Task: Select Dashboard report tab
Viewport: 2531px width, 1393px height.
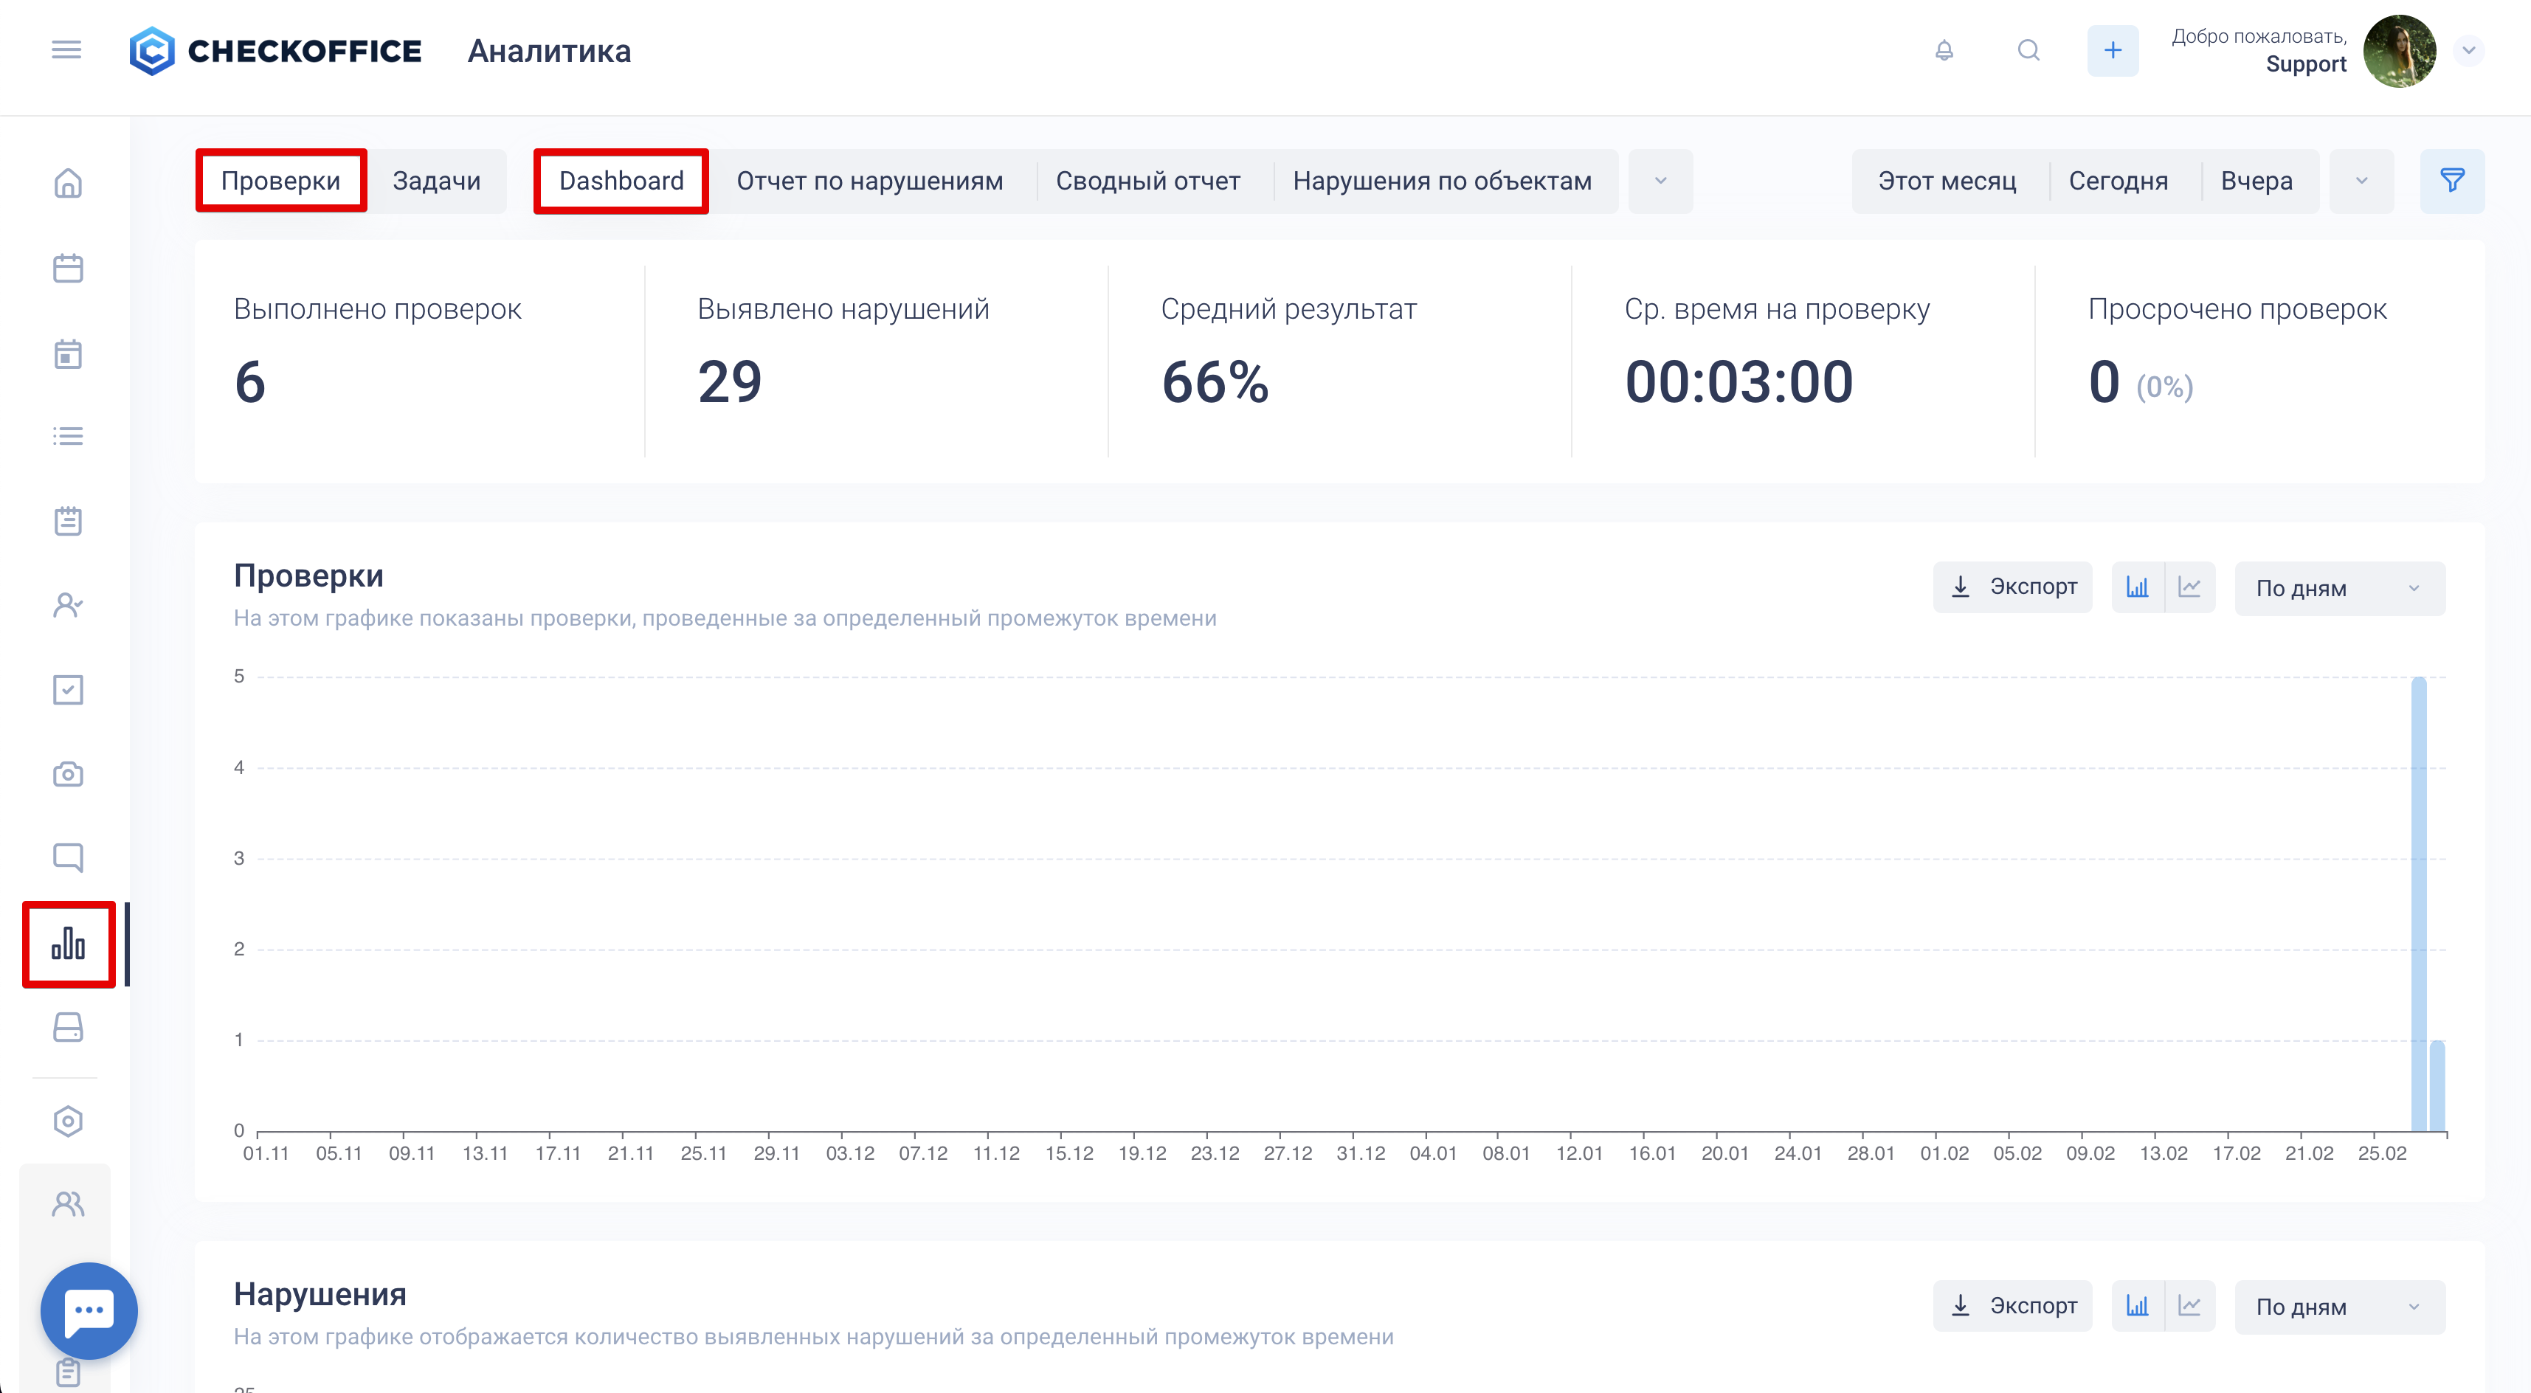Action: click(621, 181)
